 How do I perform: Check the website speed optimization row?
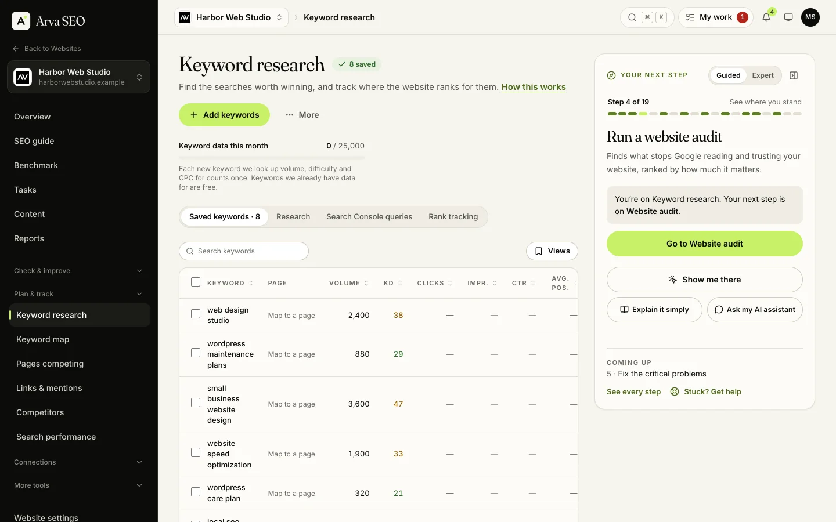pos(196,453)
